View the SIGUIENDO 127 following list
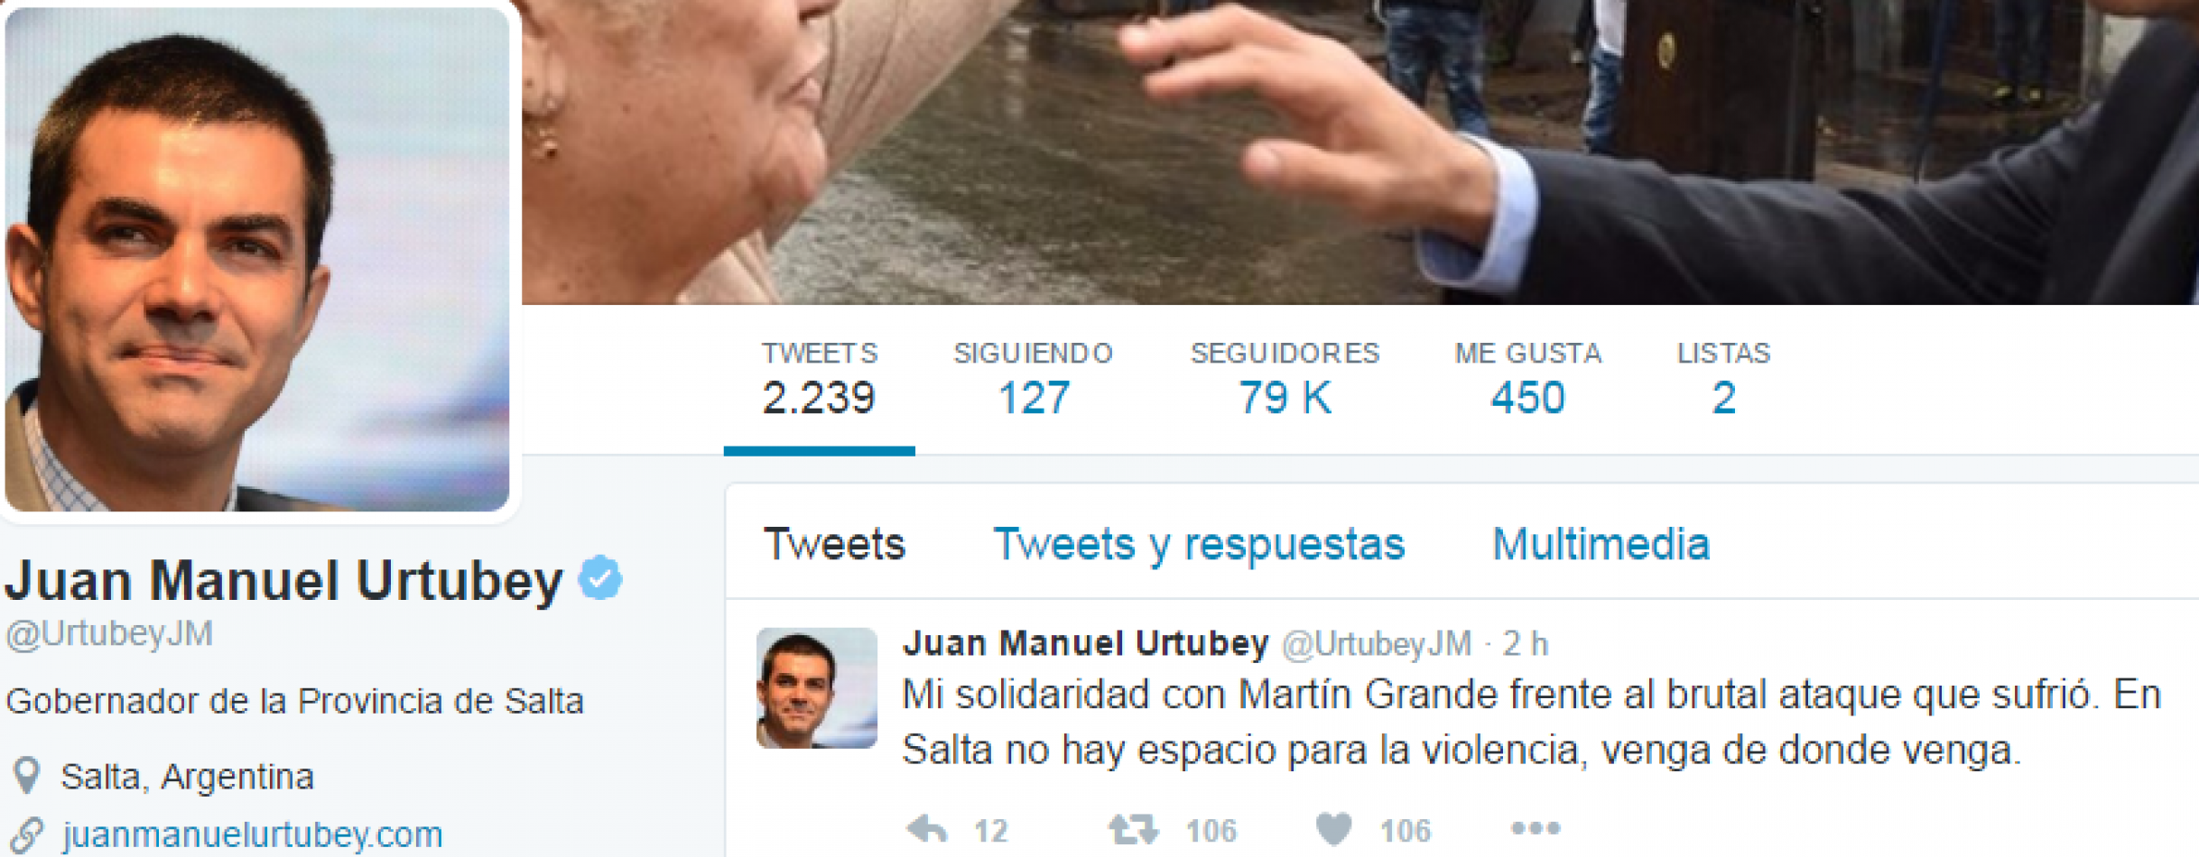This screenshot has height=857, width=2199. pyautogui.click(x=1034, y=379)
